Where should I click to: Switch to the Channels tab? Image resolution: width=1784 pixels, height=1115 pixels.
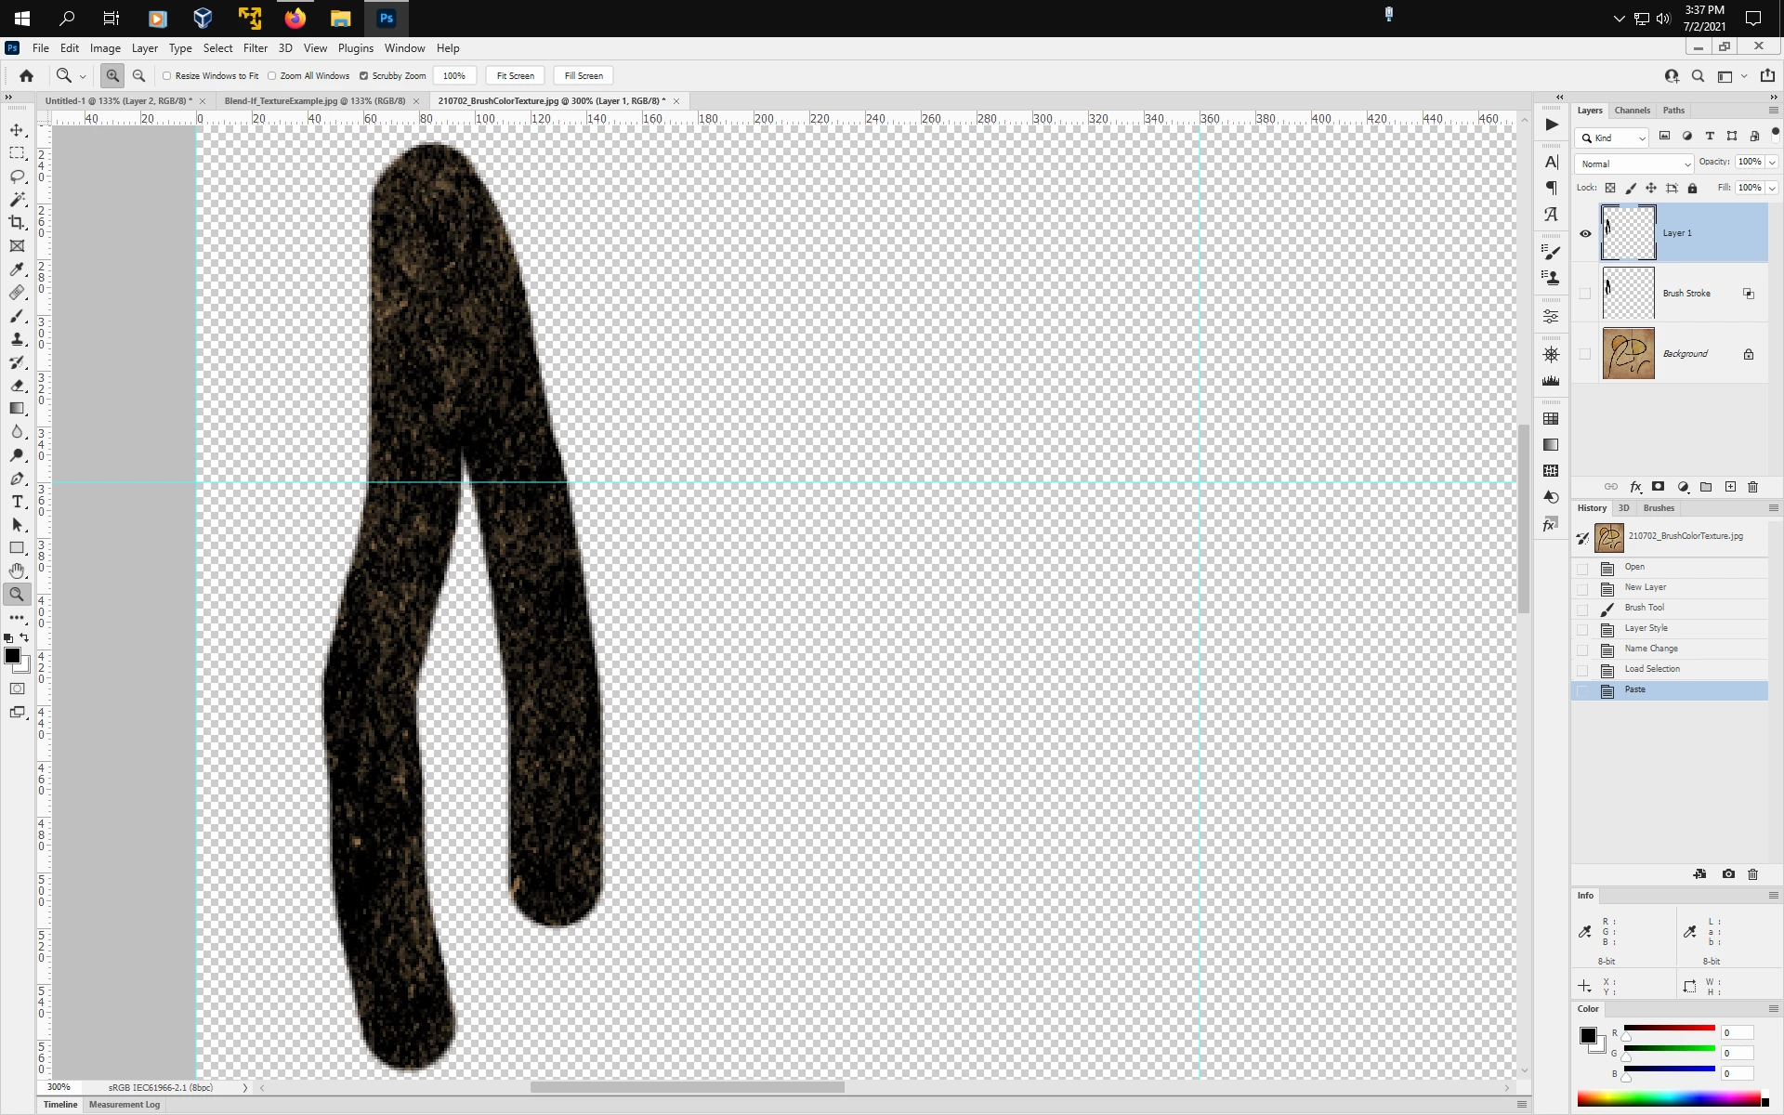(x=1632, y=111)
